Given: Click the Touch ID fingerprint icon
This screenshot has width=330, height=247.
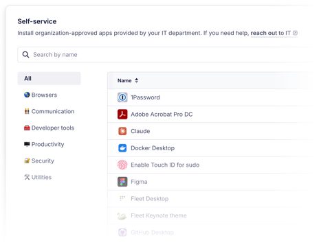Looking at the screenshot, I should click(122, 165).
